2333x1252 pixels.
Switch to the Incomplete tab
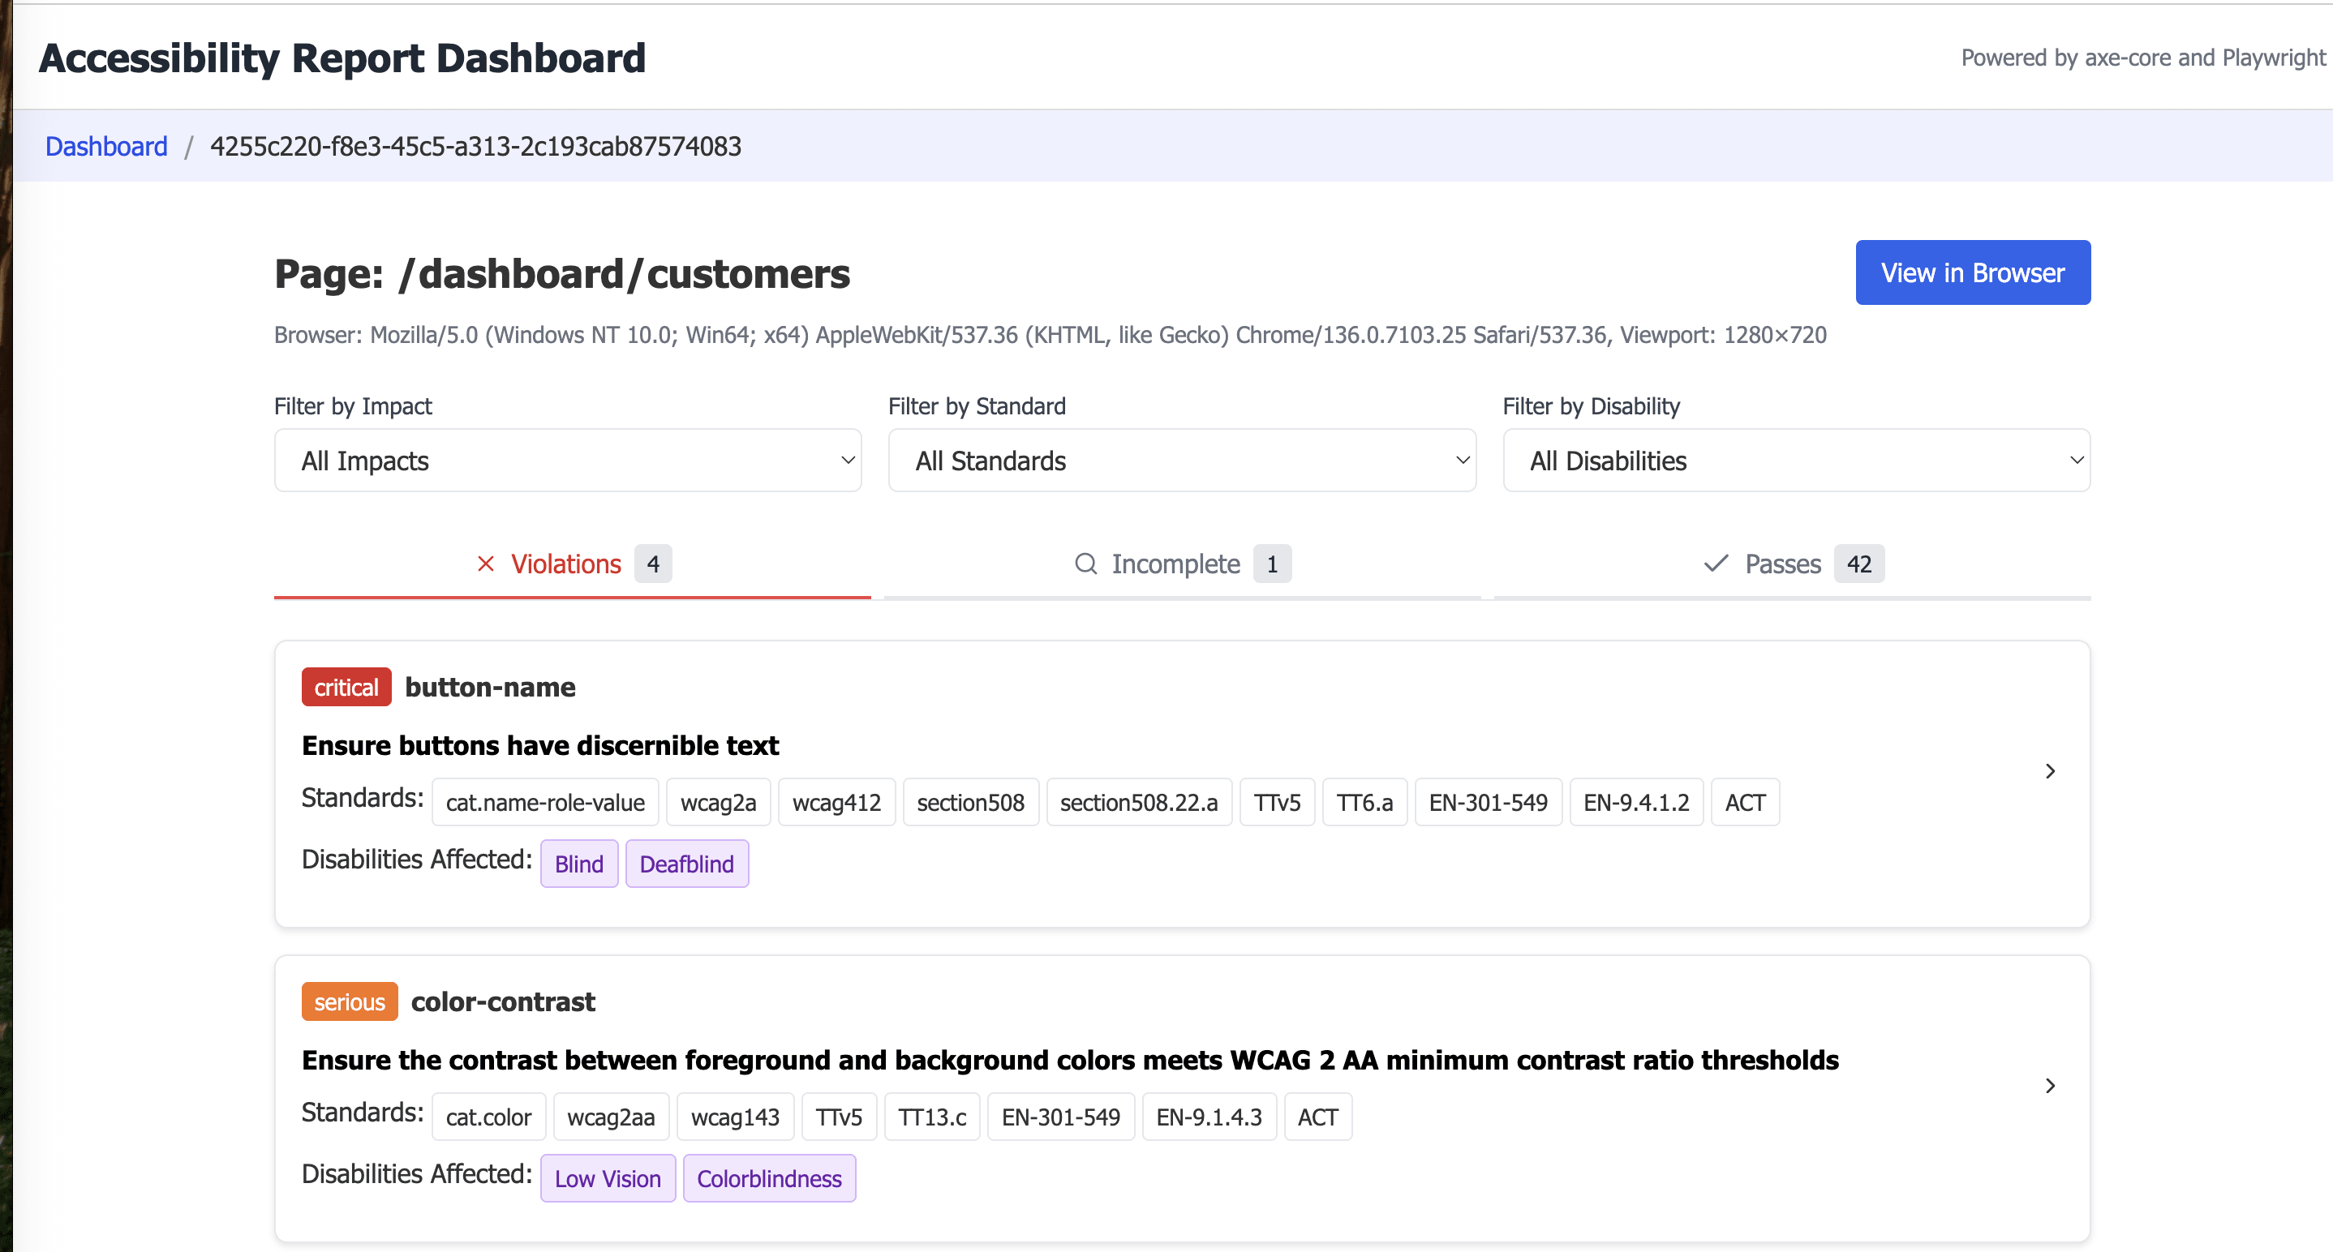click(x=1176, y=563)
